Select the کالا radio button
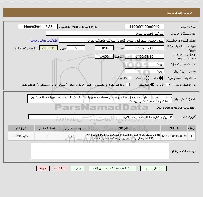The image size is (203, 197). (x=161, y=78)
